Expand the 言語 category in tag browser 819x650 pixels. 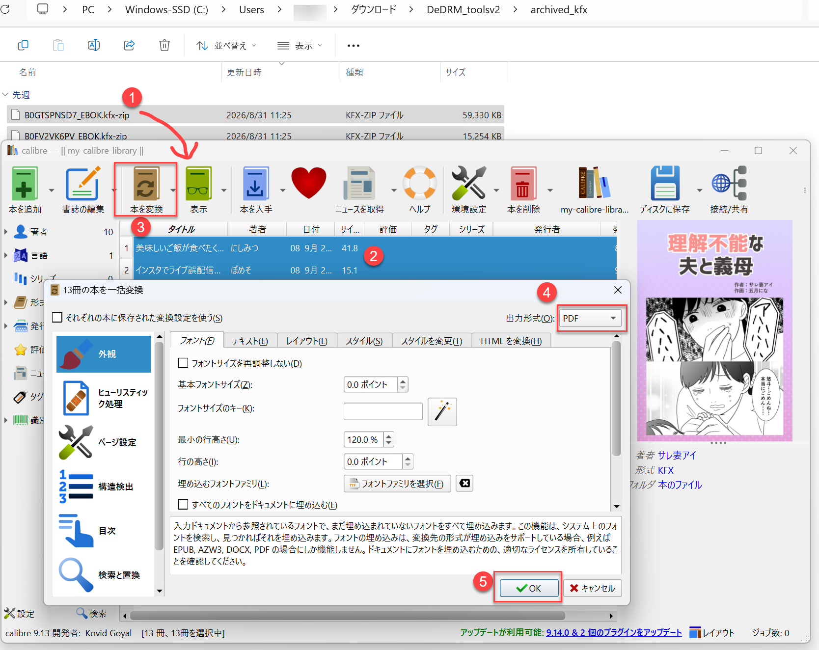pyautogui.click(x=6, y=255)
